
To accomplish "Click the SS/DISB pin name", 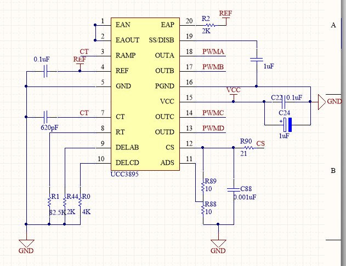I will pyautogui.click(x=162, y=40).
